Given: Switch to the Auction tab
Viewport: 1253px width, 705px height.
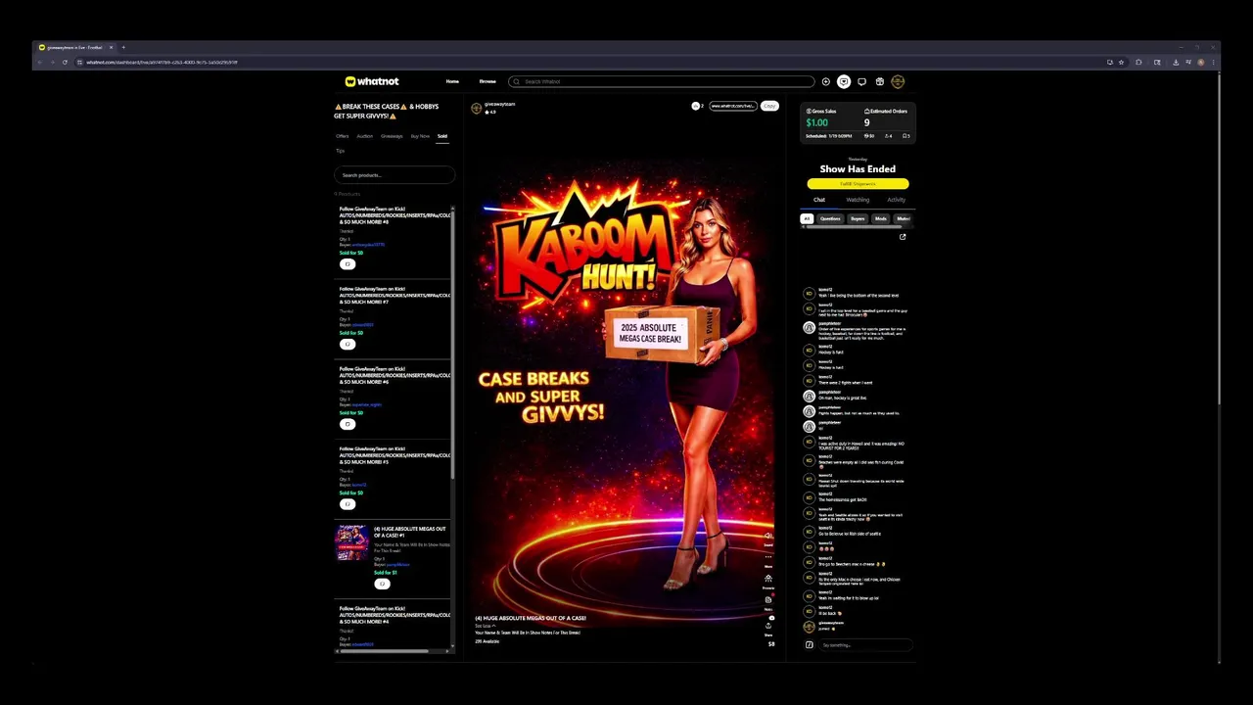Looking at the screenshot, I should click(364, 136).
